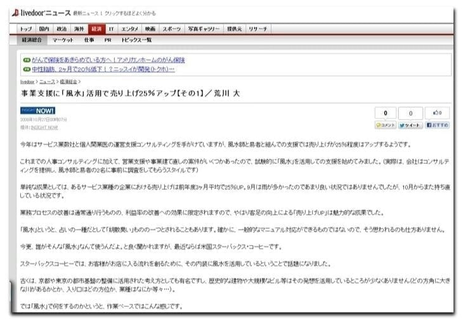Viewport: 463px width, 319px height.
Task: Click the comment count box
Action: tap(386, 113)
